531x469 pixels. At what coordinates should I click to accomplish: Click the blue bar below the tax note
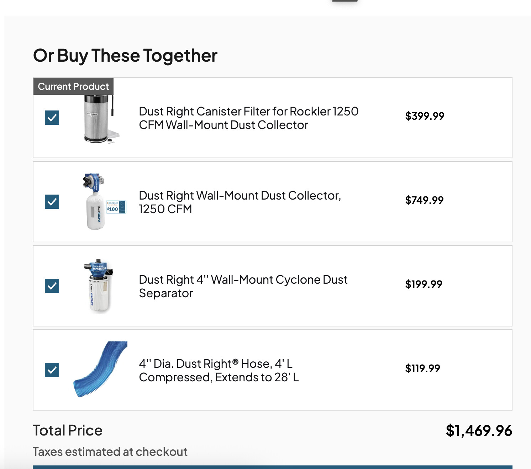click(272, 467)
